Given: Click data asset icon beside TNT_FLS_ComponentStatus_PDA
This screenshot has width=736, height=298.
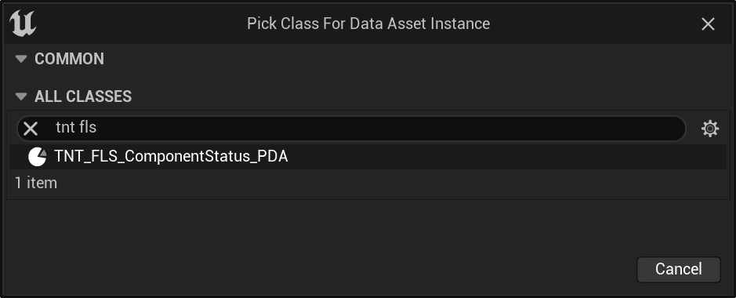Looking at the screenshot, I should (37, 157).
